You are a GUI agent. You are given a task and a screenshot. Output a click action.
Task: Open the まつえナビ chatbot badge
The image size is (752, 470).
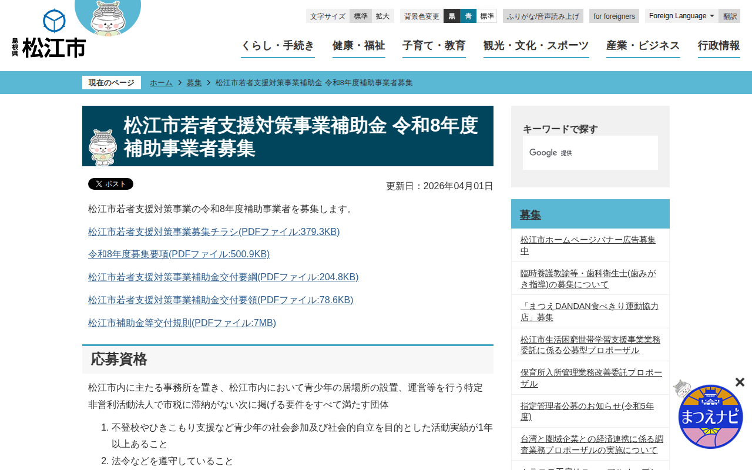click(710, 416)
